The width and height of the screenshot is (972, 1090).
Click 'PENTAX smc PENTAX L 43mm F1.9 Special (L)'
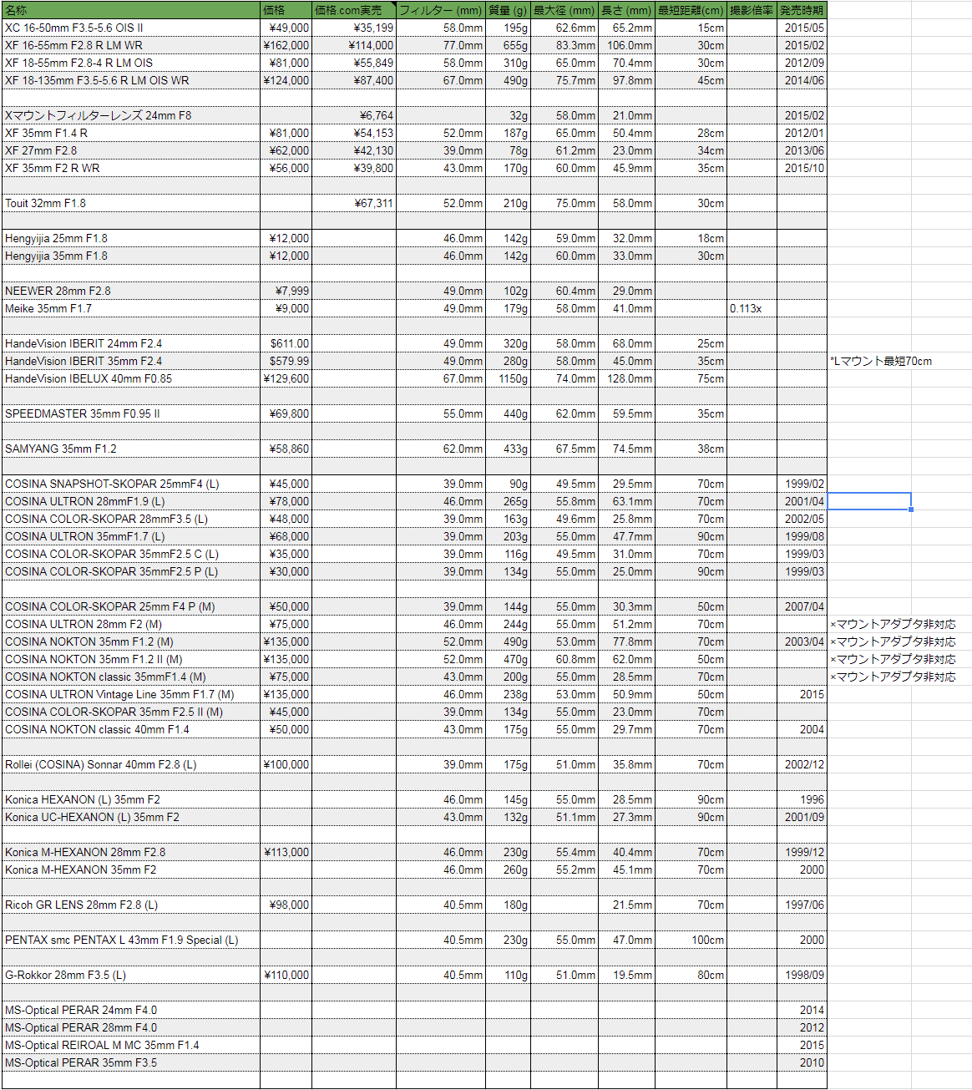(x=131, y=940)
